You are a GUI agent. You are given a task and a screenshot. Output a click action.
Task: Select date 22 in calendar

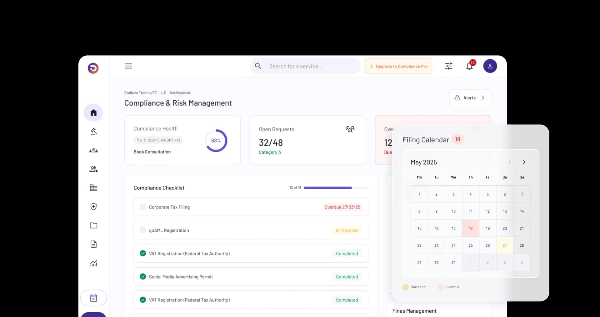[419, 246]
